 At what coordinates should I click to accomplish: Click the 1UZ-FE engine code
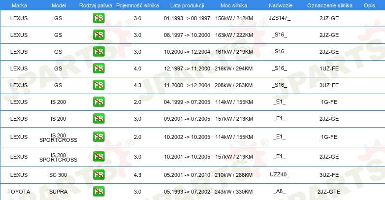(329, 68)
